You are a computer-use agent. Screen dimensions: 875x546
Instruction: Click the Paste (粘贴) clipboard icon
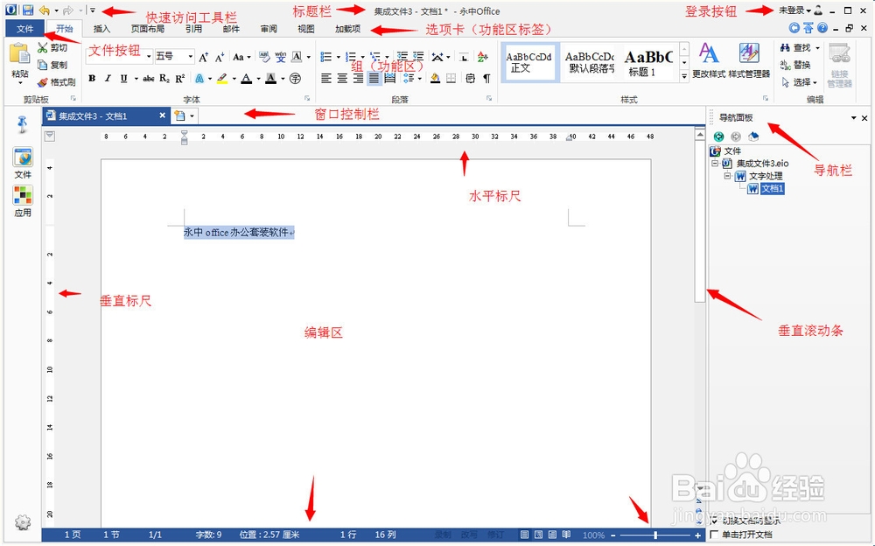[19, 54]
